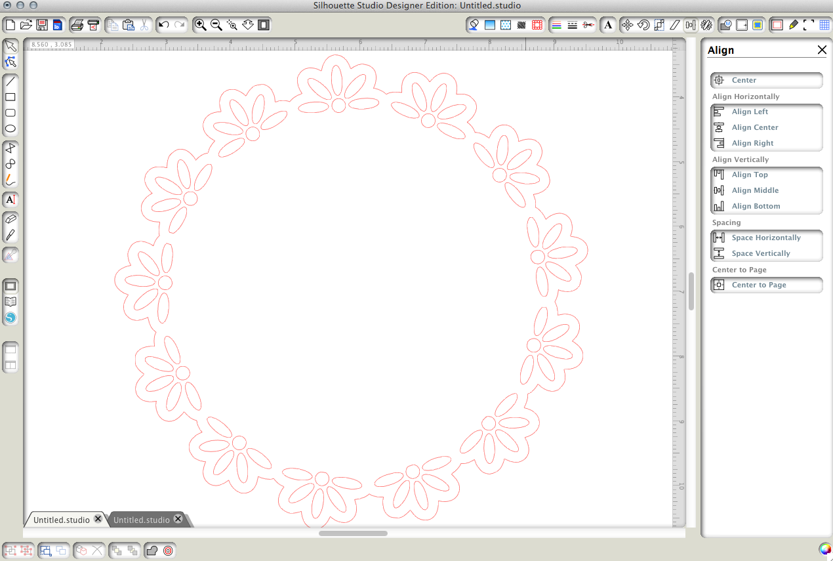Click the Weld icon in bottom toolbar

point(152,551)
